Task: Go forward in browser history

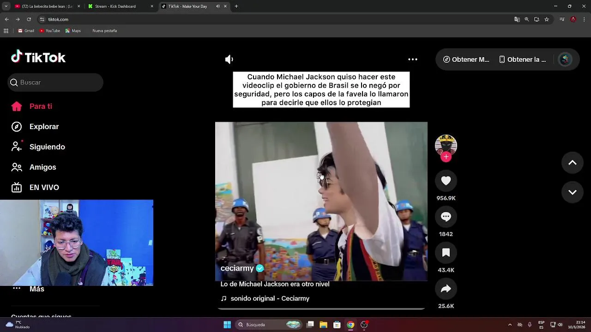Action: coord(18,19)
